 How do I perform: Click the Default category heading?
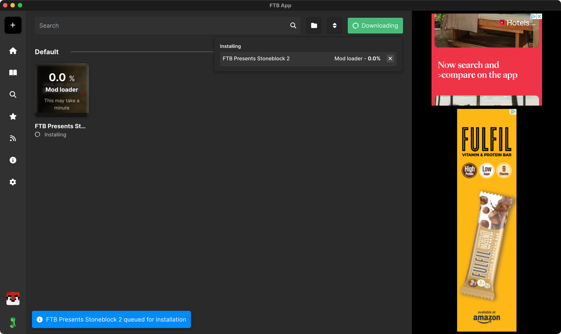pyautogui.click(x=47, y=52)
